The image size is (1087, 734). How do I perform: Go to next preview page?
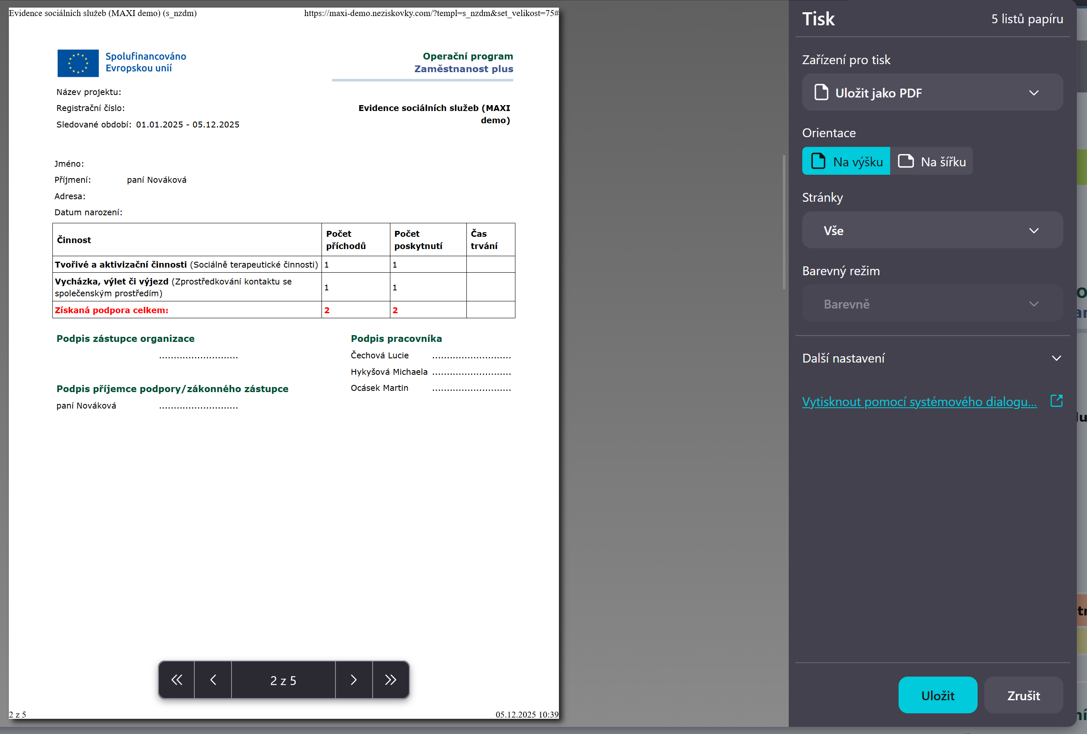[354, 680]
